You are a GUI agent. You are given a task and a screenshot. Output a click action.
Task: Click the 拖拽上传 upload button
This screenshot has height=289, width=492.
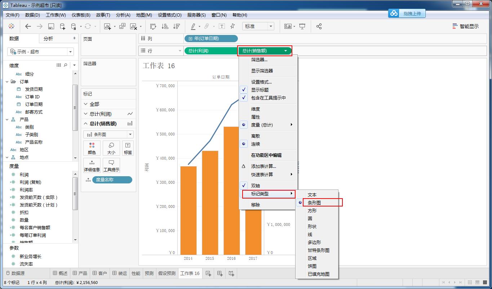coord(407,13)
